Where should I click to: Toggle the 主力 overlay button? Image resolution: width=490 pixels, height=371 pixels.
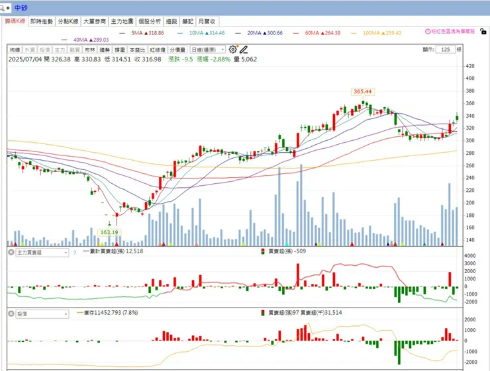(x=60, y=50)
